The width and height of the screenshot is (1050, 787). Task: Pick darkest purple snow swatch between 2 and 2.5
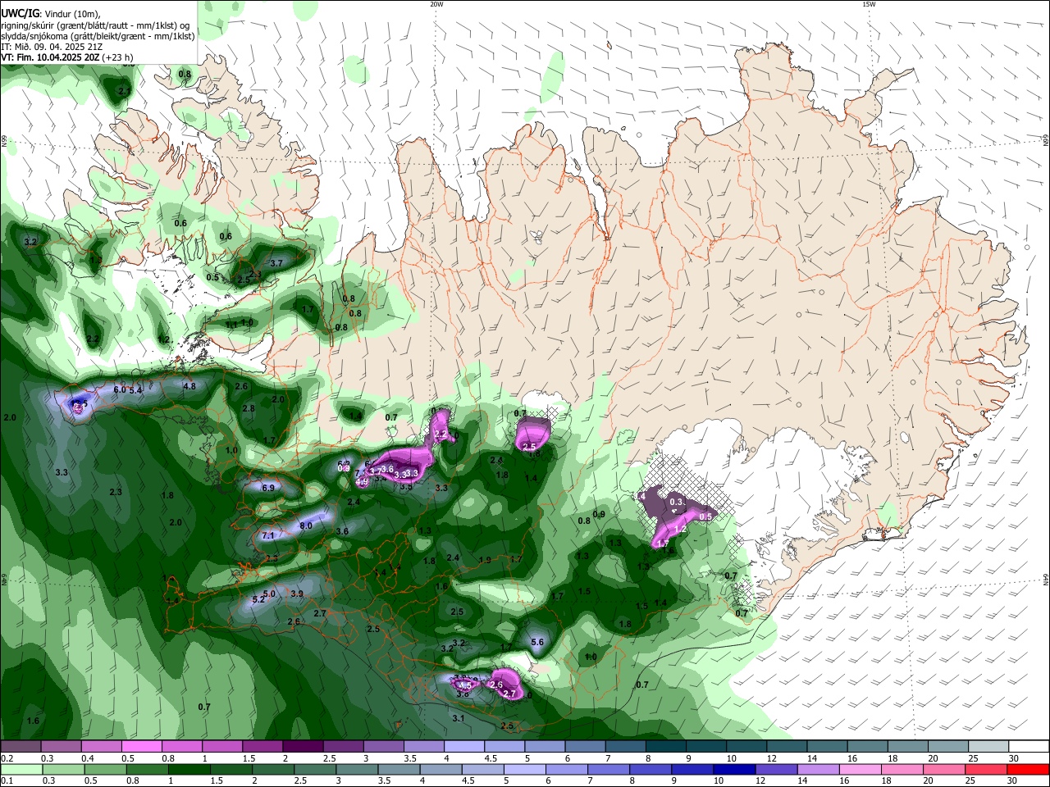[303, 747]
